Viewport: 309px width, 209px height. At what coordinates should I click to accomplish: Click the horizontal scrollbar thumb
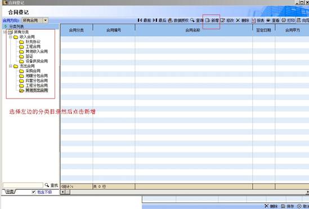(68, 192)
